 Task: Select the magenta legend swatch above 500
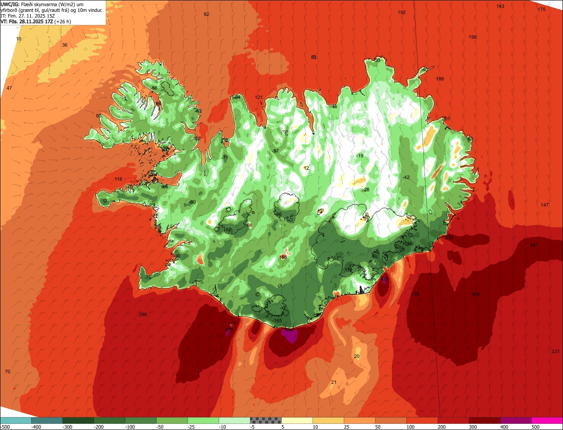click(x=548, y=420)
